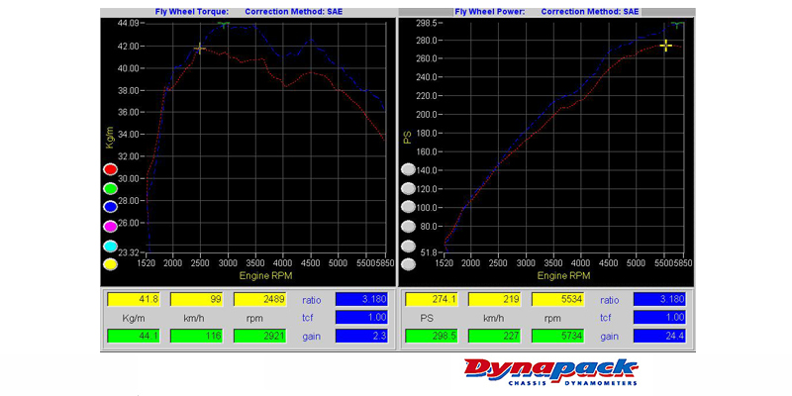
Task: Click the 3.180 ratio field in power panel
Action: click(659, 299)
